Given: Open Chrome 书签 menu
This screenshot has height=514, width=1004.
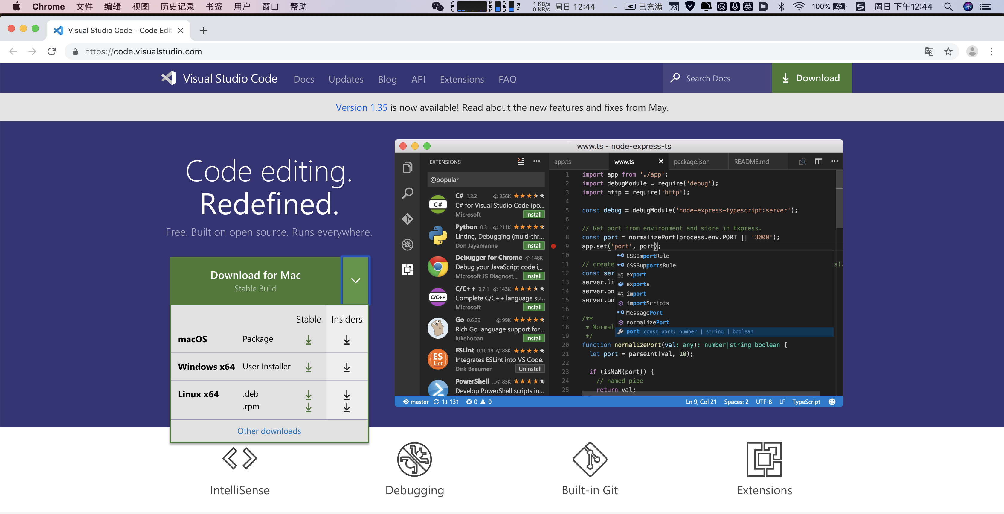Looking at the screenshot, I should tap(214, 7).
